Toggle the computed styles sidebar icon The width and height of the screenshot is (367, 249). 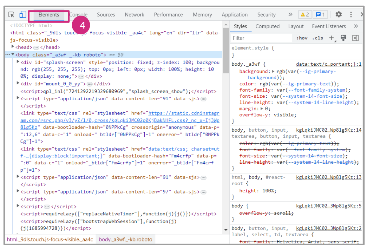[355, 38]
